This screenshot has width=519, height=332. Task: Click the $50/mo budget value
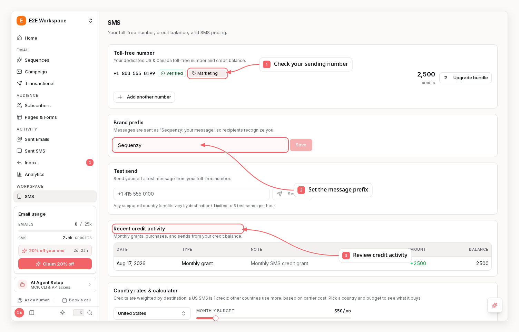pyautogui.click(x=343, y=311)
